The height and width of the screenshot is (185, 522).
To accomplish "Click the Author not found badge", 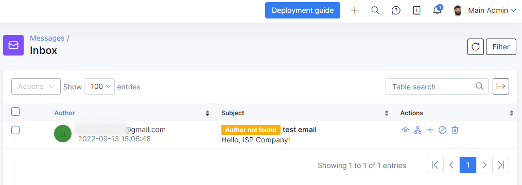I will [251, 130].
